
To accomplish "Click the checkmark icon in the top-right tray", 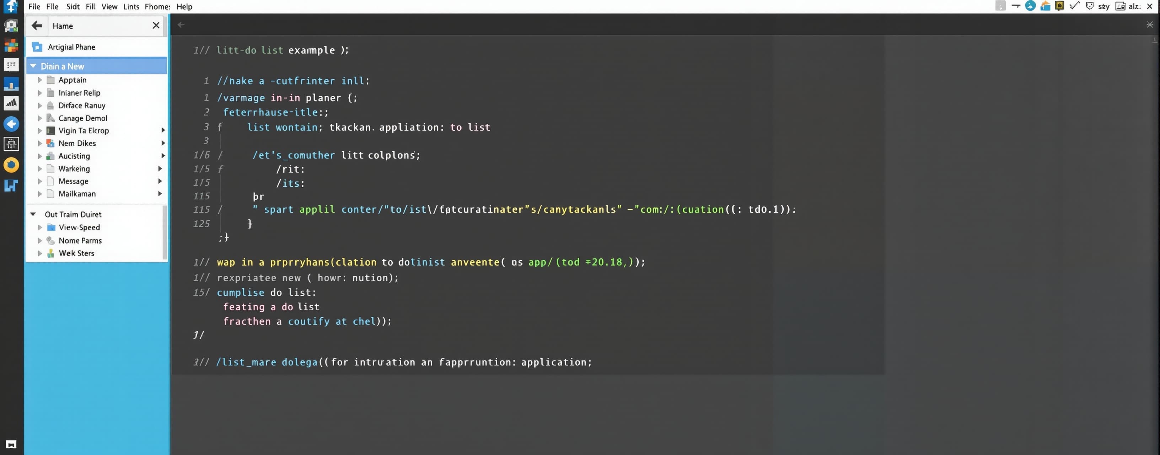I will [1074, 6].
